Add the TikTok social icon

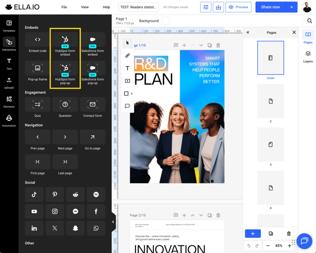34,195
